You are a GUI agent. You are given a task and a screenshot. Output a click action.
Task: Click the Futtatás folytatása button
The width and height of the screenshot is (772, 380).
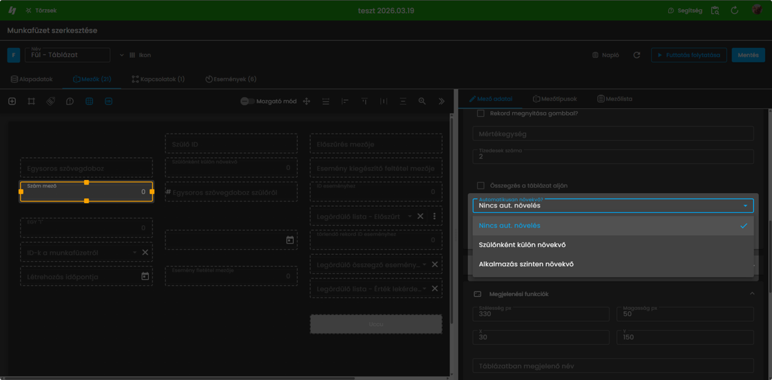tap(689, 55)
